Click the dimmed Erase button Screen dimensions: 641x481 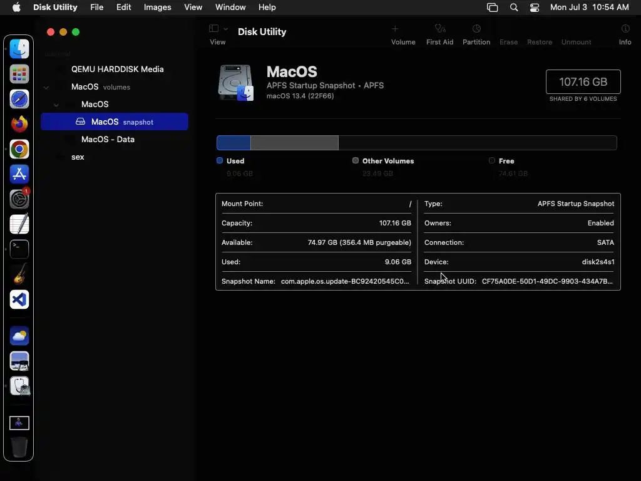pyautogui.click(x=508, y=42)
